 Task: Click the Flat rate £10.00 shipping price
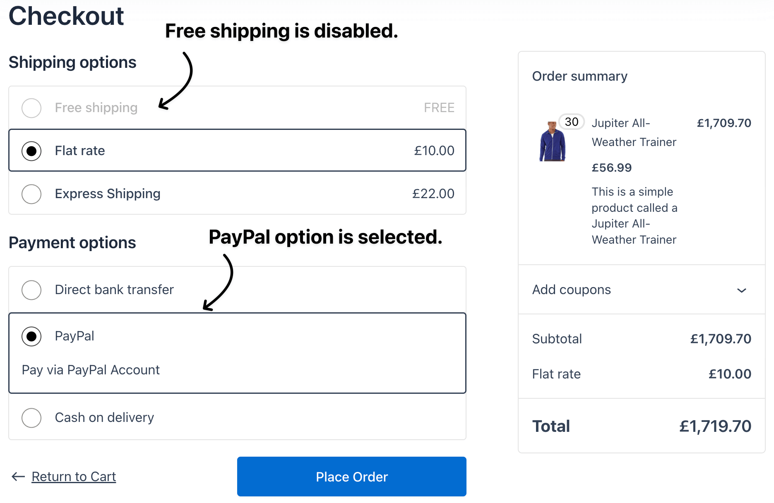pyautogui.click(x=434, y=151)
